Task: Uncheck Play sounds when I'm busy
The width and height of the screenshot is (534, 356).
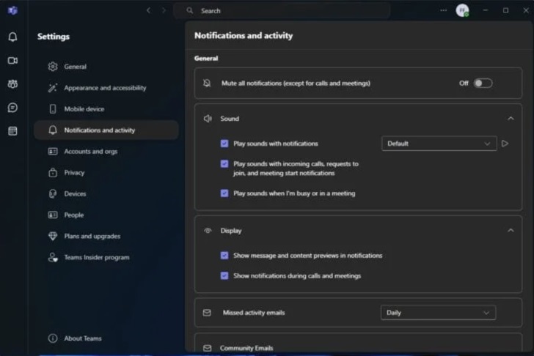Action: click(x=224, y=193)
